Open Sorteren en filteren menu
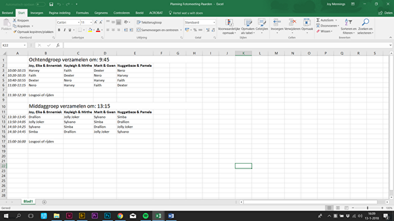Image resolution: width=394 pixels, height=221 pixels. click(x=349, y=27)
